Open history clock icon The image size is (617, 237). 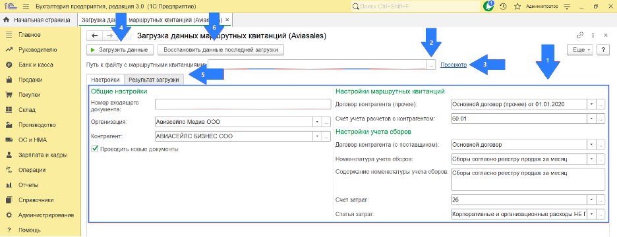point(503,7)
